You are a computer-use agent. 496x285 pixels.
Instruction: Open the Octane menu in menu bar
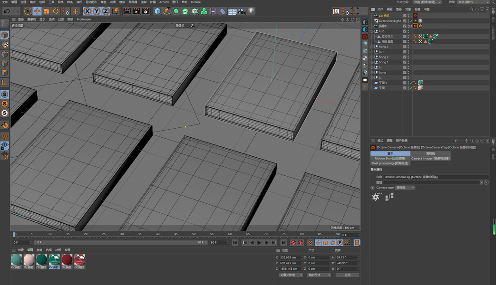(x=195, y=2)
